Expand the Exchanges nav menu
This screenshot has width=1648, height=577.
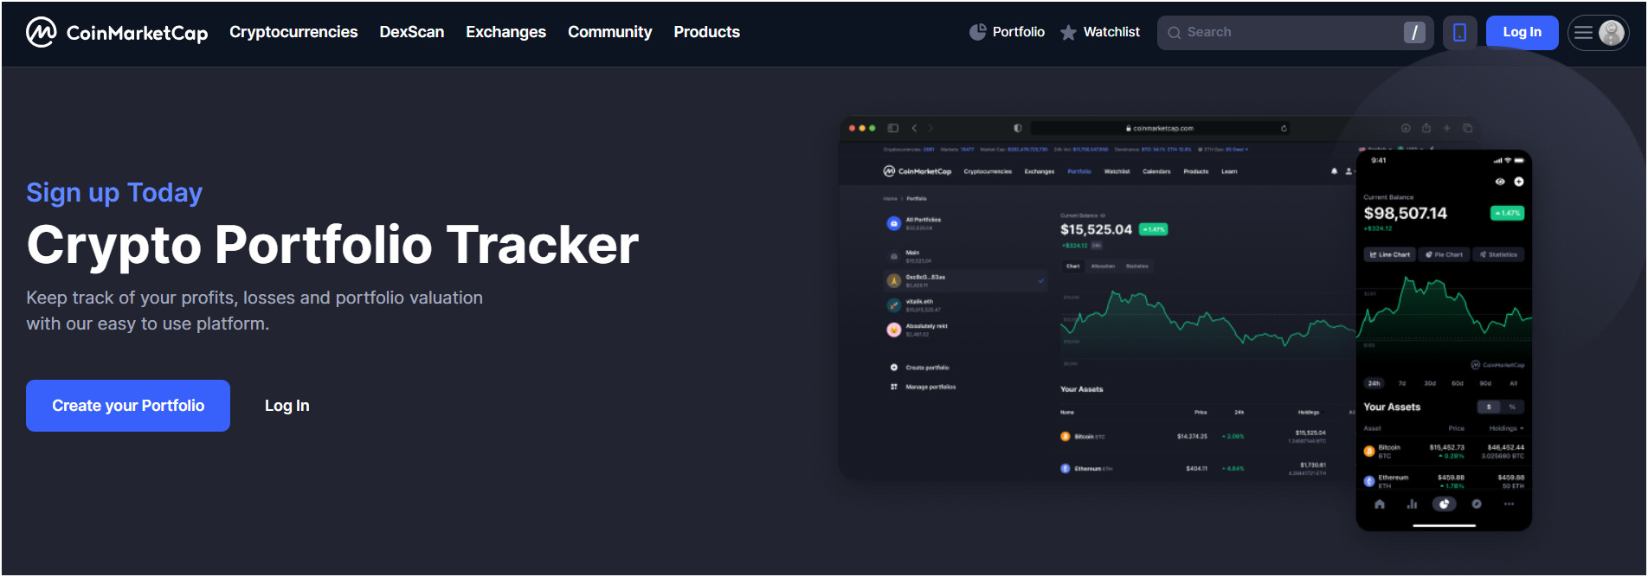click(x=505, y=32)
